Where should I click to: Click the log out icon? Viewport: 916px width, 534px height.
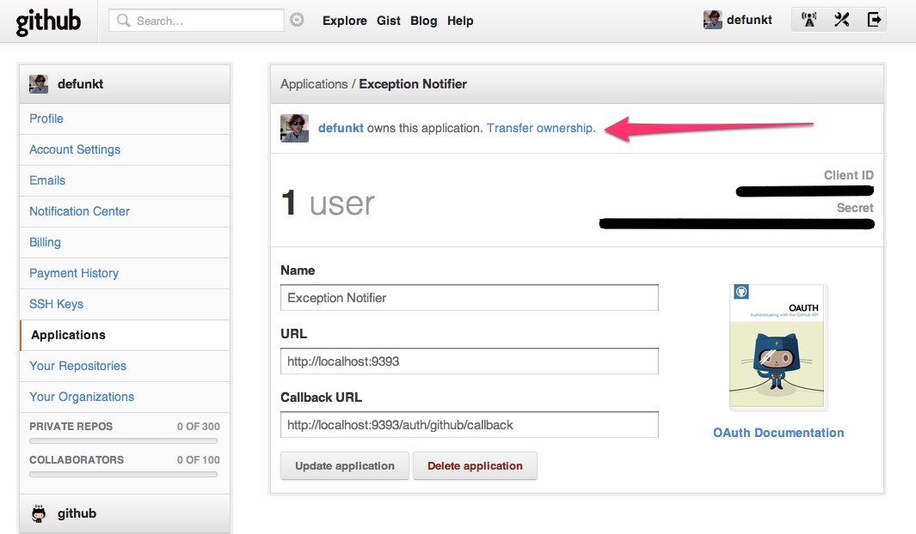click(x=874, y=20)
